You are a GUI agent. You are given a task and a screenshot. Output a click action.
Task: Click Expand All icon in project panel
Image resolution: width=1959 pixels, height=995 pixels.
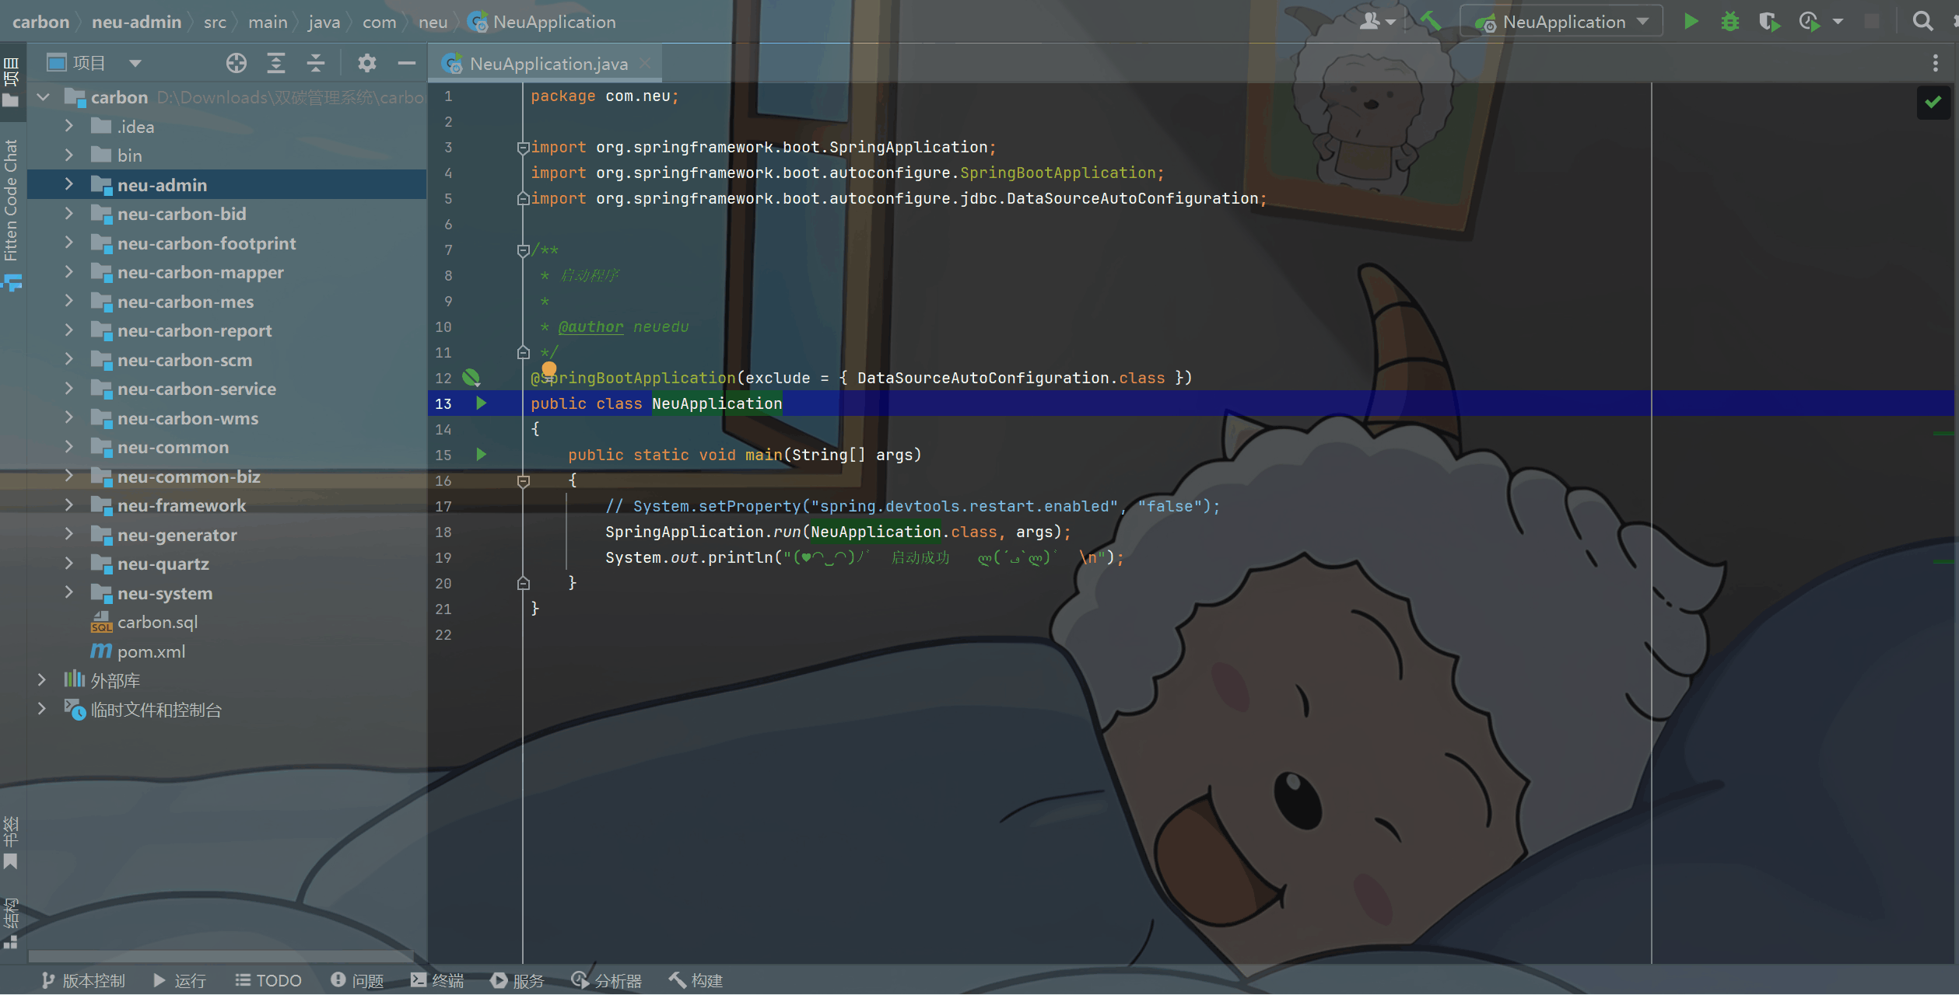point(276,63)
